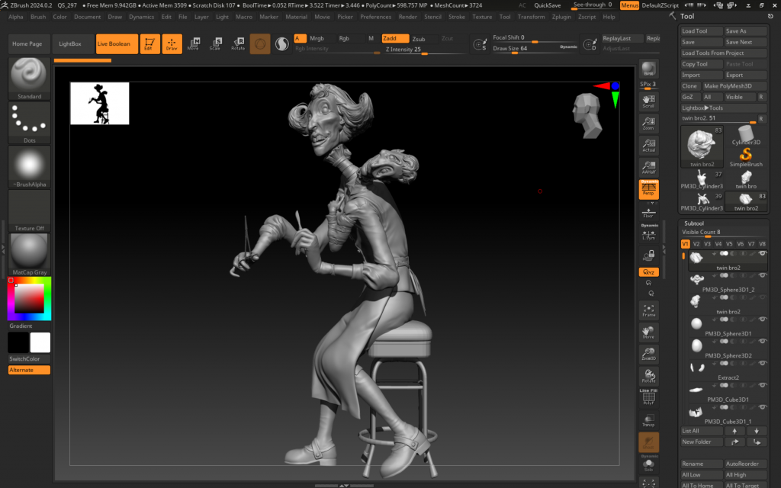Click the head camera orientation widget

tap(587, 115)
